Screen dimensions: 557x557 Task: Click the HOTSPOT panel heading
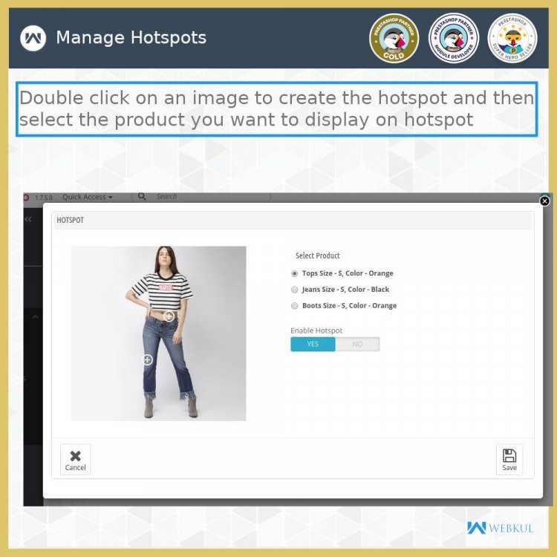coord(70,220)
